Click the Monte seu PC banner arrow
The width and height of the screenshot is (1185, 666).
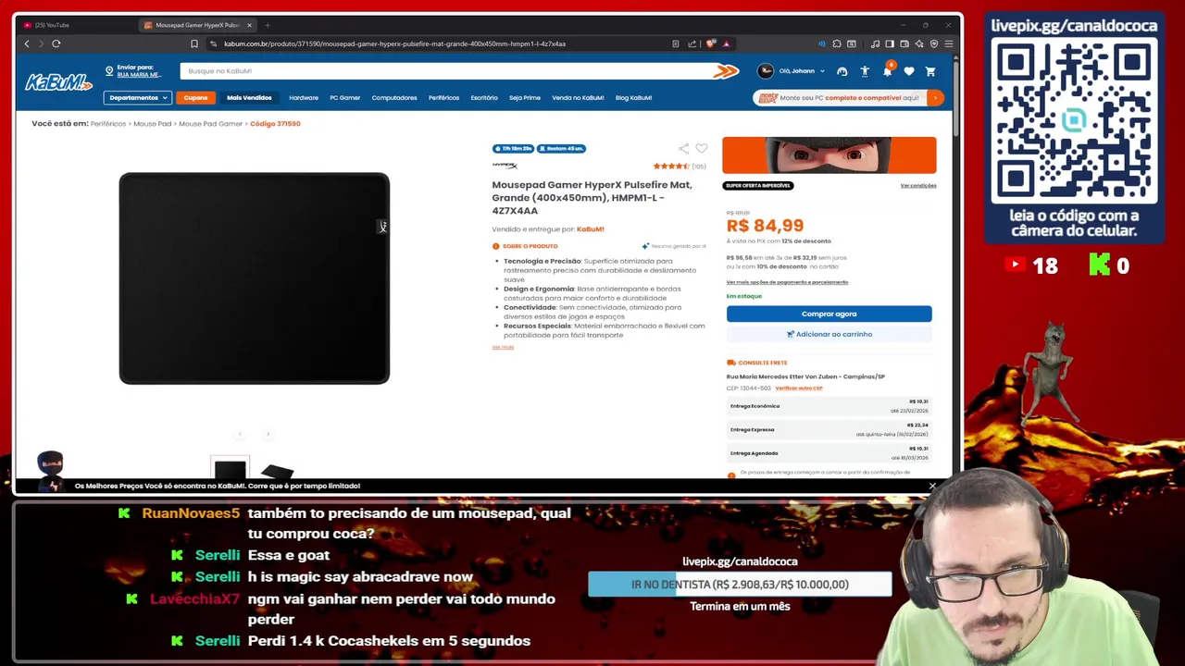(x=935, y=97)
